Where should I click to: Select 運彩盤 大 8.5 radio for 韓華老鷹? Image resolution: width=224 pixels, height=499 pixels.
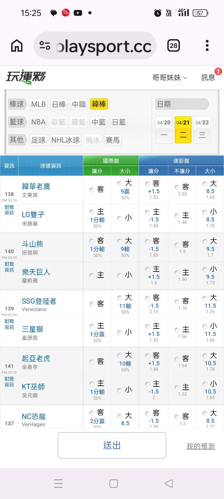pyautogui.click(x=205, y=184)
